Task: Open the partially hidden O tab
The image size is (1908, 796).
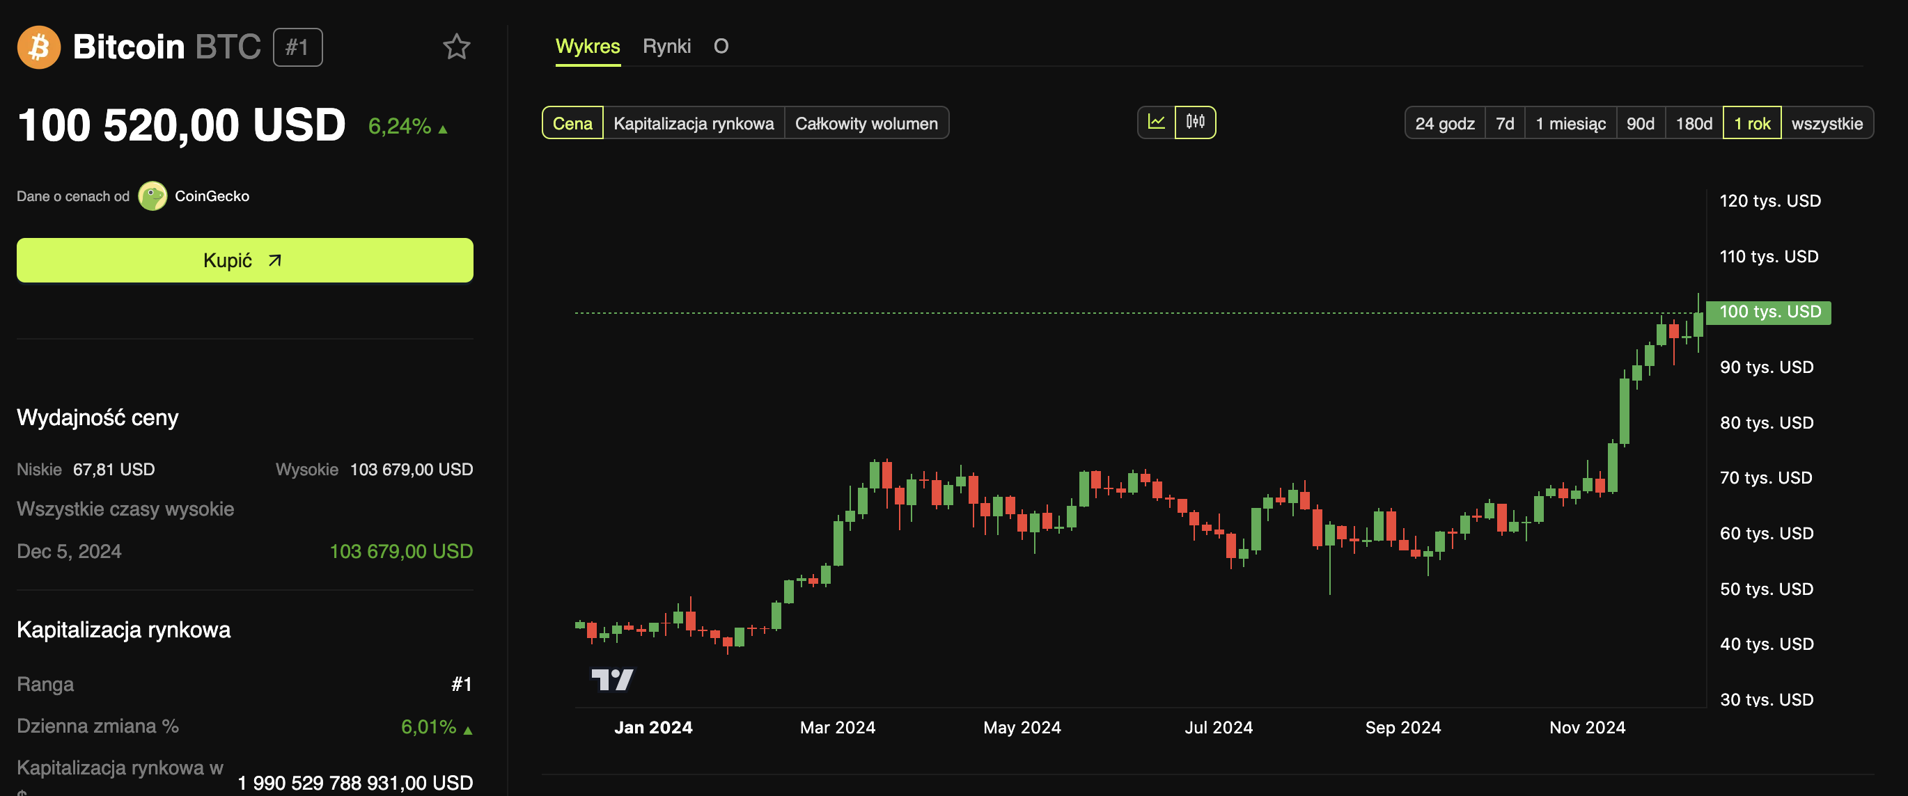Action: click(721, 47)
